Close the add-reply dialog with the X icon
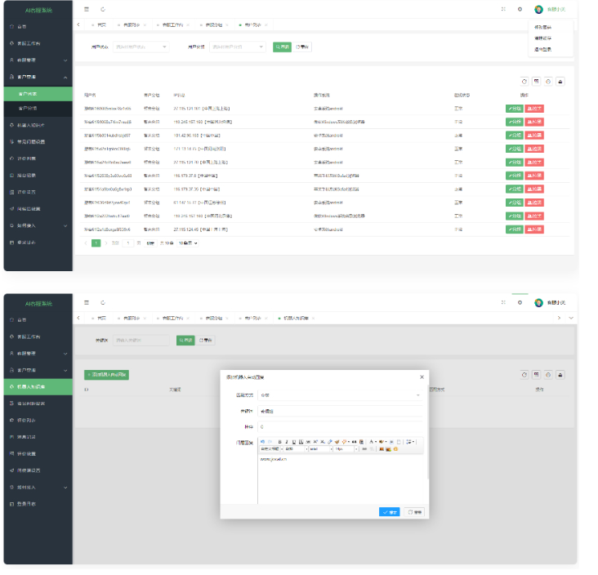This screenshot has width=598, height=575. [422, 377]
